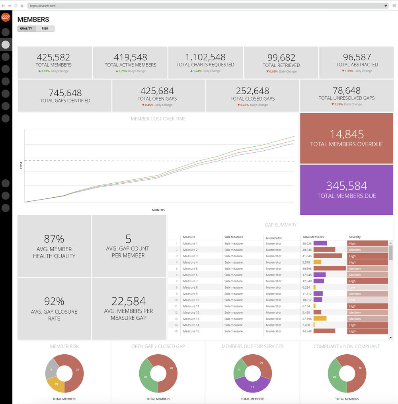Click the 80,698 total members value

[307, 268]
